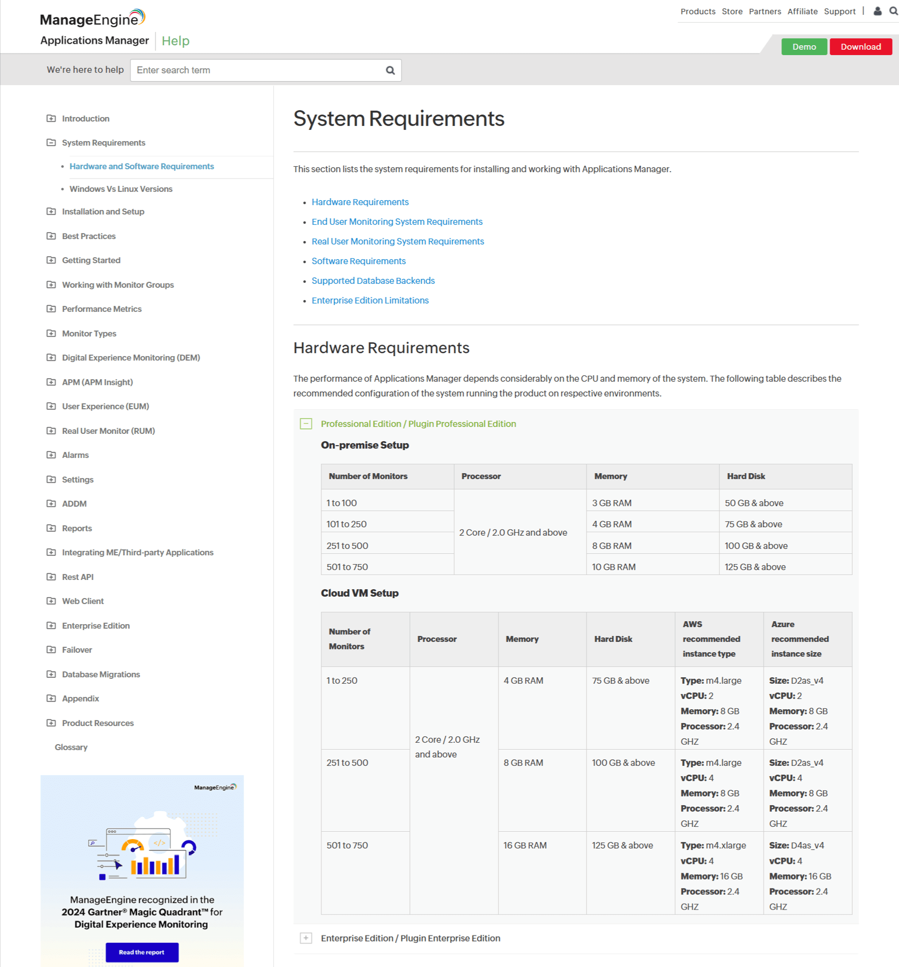This screenshot has width=899, height=967.
Task: Expand Digital Experience Monitoring plus icon
Action: click(x=51, y=358)
